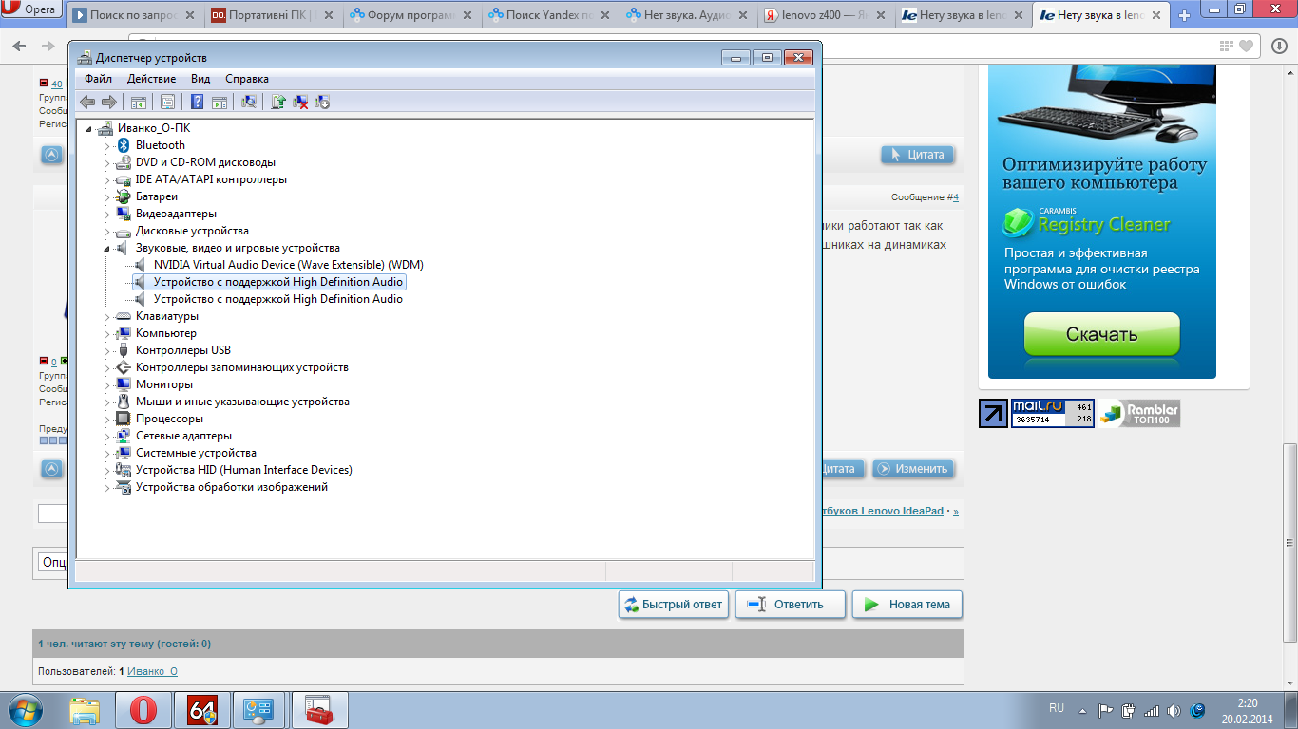
Task: Expand the Сетевые адаптеры category
Action: pyautogui.click(x=107, y=437)
